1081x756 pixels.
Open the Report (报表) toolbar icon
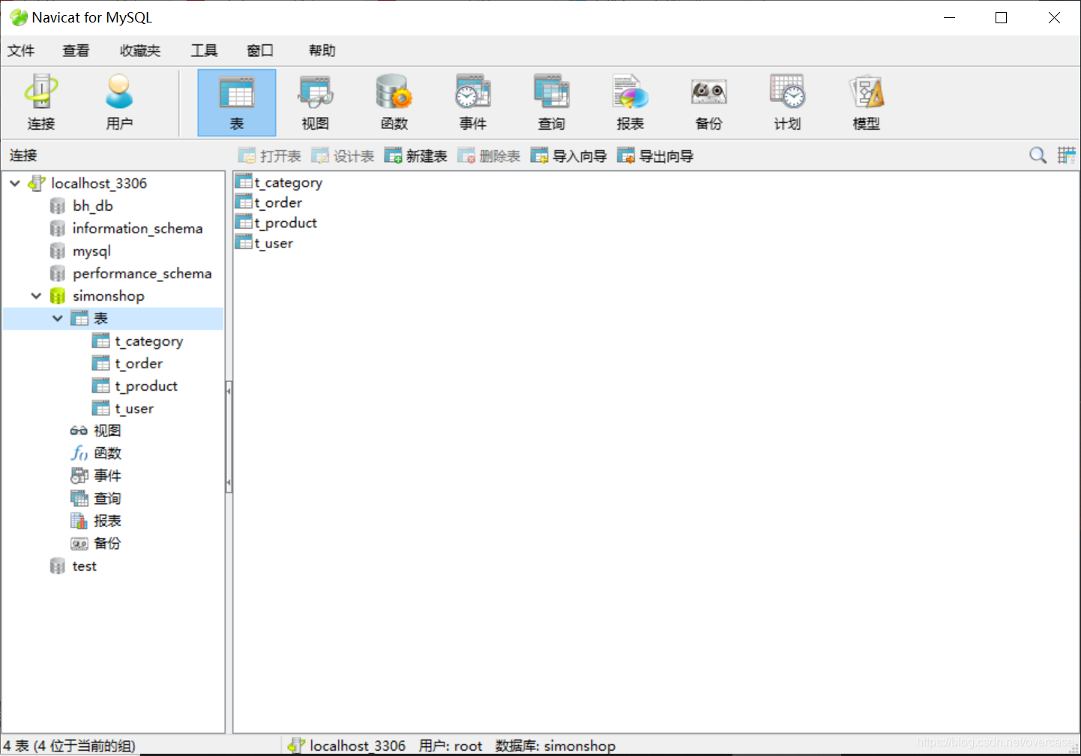pos(630,102)
